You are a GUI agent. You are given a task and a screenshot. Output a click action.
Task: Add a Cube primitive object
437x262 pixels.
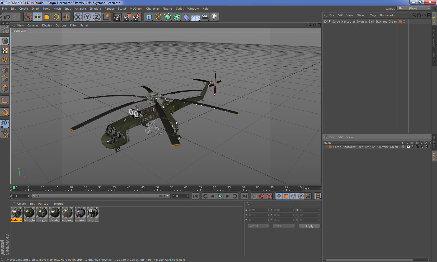point(149,17)
